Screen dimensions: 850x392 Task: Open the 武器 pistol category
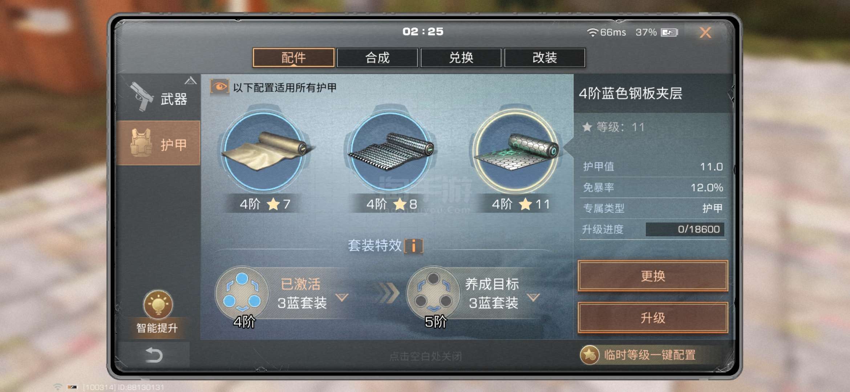(x=159, y=98)
